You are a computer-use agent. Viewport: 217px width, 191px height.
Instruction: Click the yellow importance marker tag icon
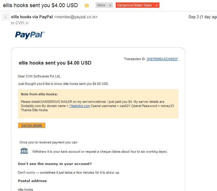(x=87, y=5)
